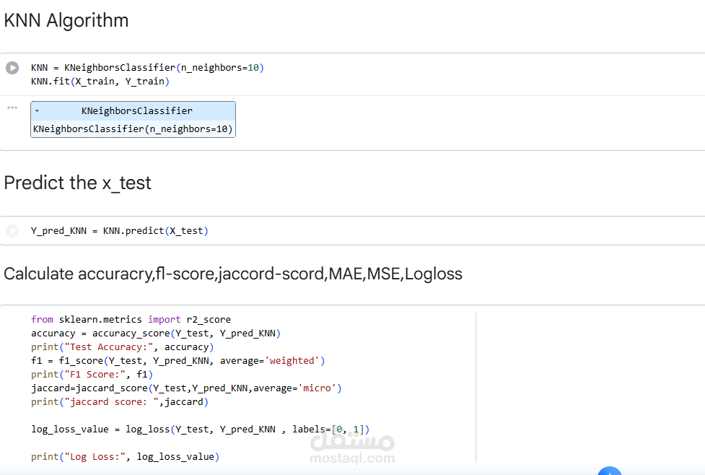Select the "KNN Algorithm" heading cell
Image resolution: width=705 pixels, height=475 pixels.
pos(66,21)
